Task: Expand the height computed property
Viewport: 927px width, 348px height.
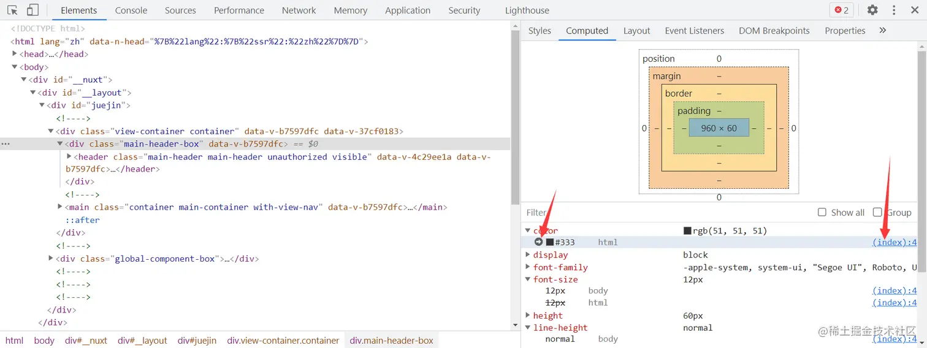Action: coord(528,316)
